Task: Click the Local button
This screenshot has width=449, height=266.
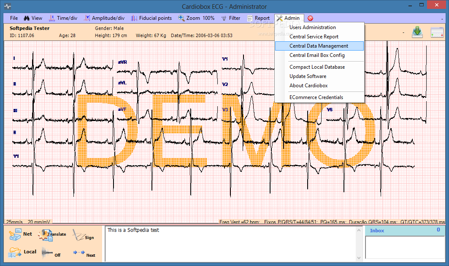Action: click(x=22, y=252)
